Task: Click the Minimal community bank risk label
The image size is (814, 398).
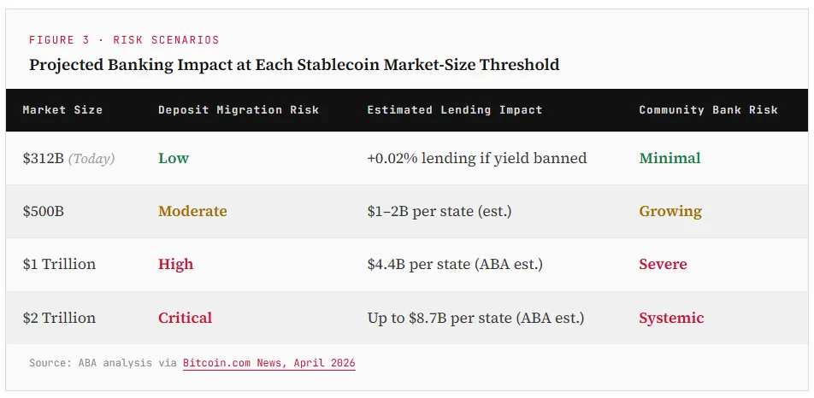Action: pos(669,158)
